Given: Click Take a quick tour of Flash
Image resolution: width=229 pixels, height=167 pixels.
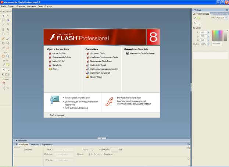Looking at the screenshot, I should pos(78,97).
